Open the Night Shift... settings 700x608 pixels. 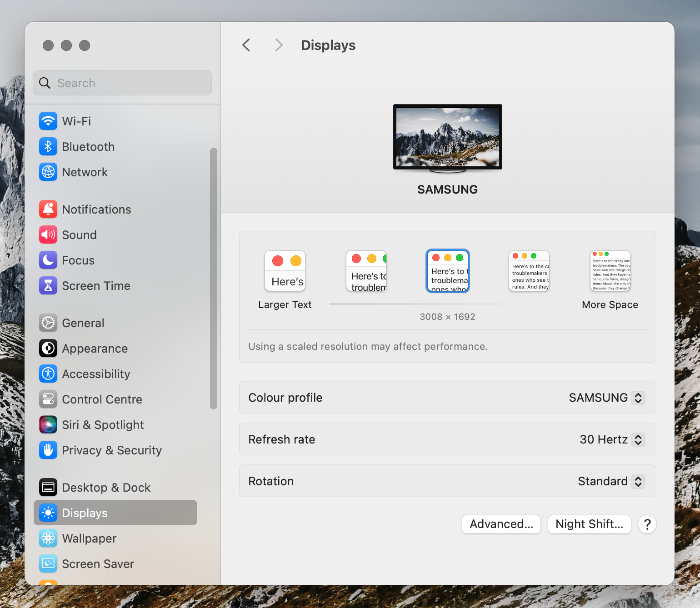pyautogui.click(x=589, y=524)
